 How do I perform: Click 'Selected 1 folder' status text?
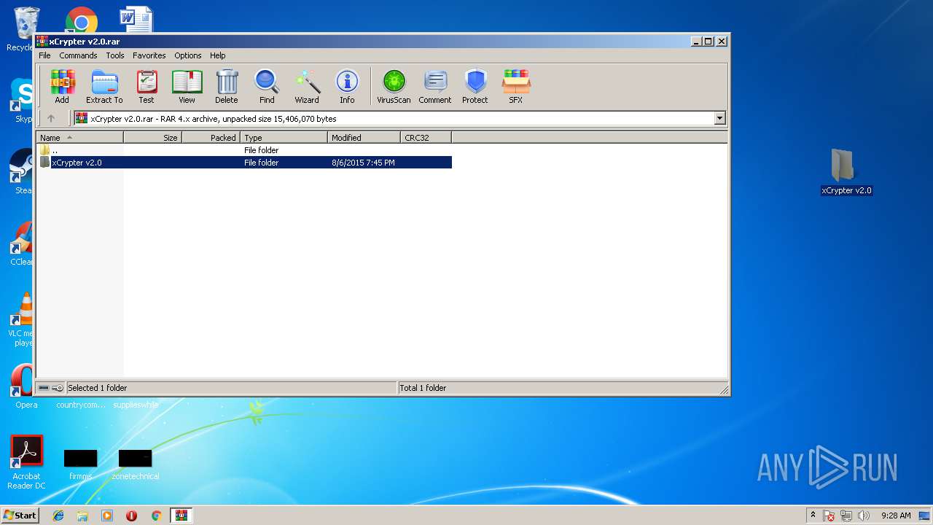(97, 388)
